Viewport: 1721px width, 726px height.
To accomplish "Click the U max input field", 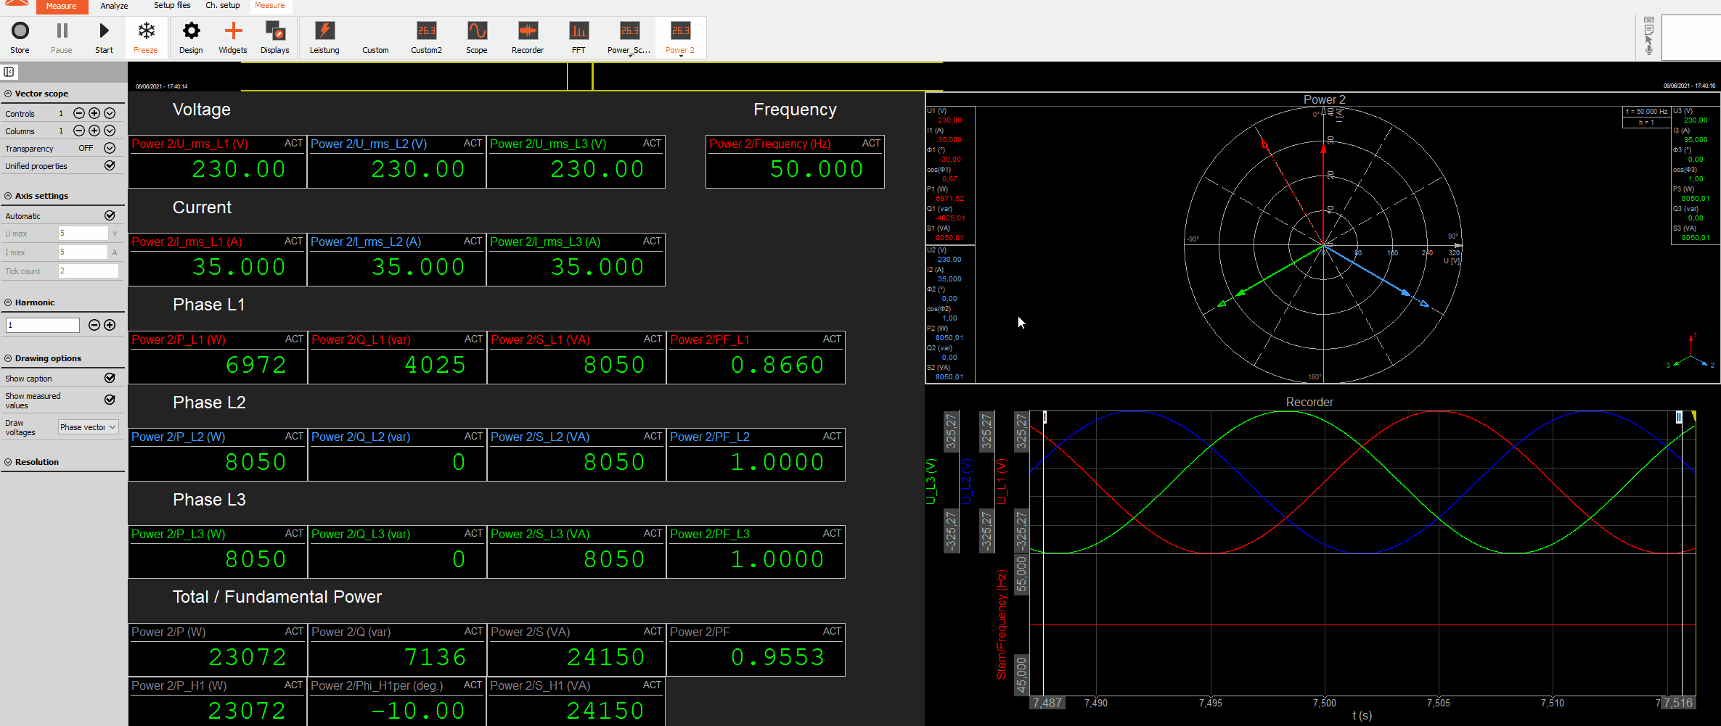I will pos(83,233).
